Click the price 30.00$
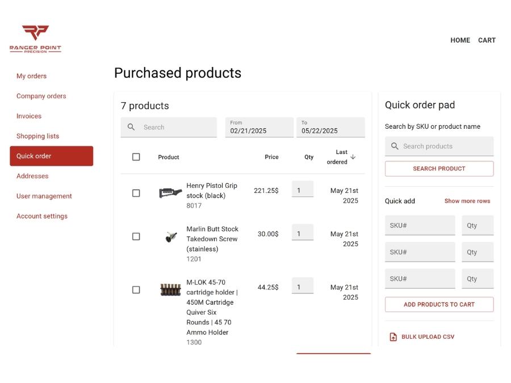This screenshot has width=511, height=383. [268, 234]
